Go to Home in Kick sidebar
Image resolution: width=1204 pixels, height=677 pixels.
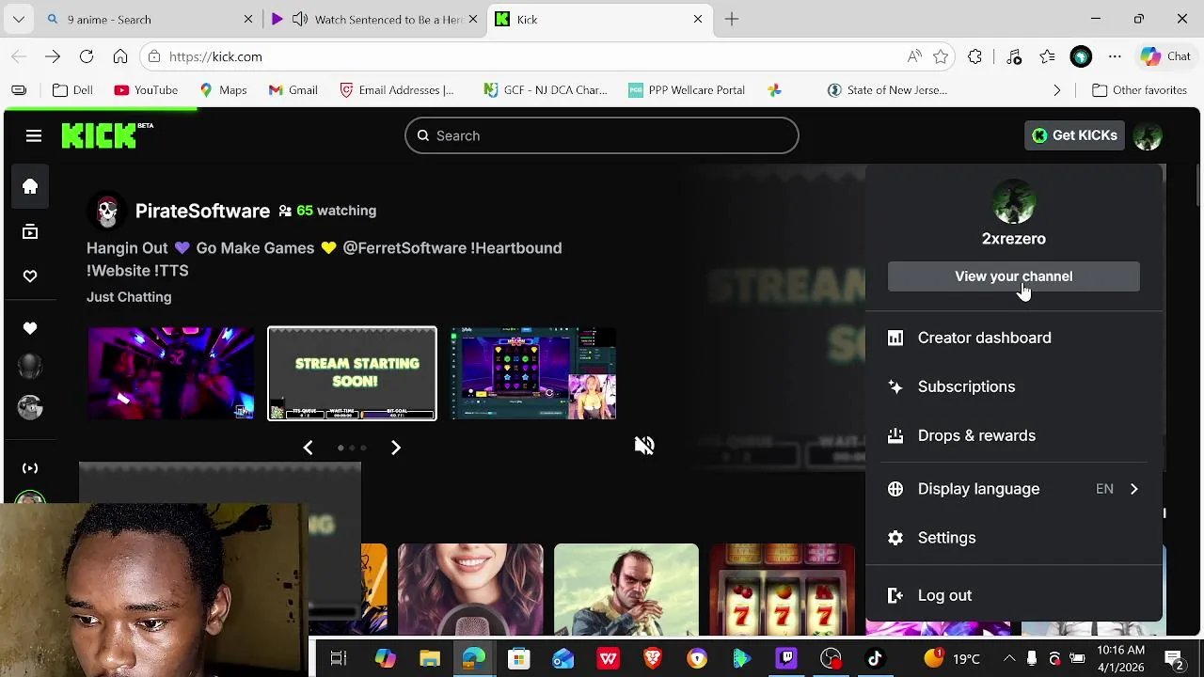[x=30, y=186]
